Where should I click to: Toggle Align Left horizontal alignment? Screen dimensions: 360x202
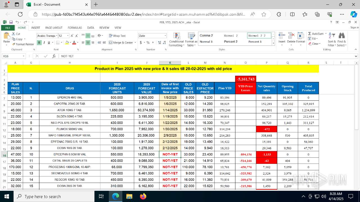83,43
